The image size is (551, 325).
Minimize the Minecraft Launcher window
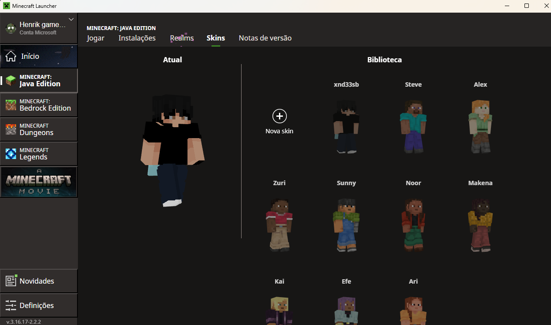click(x=507, y=6)
